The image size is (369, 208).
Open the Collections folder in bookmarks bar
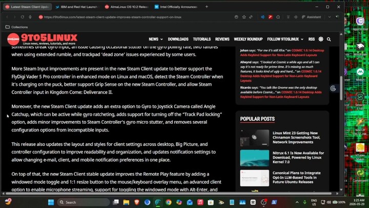(16, 27)
